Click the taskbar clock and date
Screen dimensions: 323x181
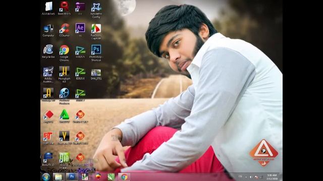pos(272,177)
